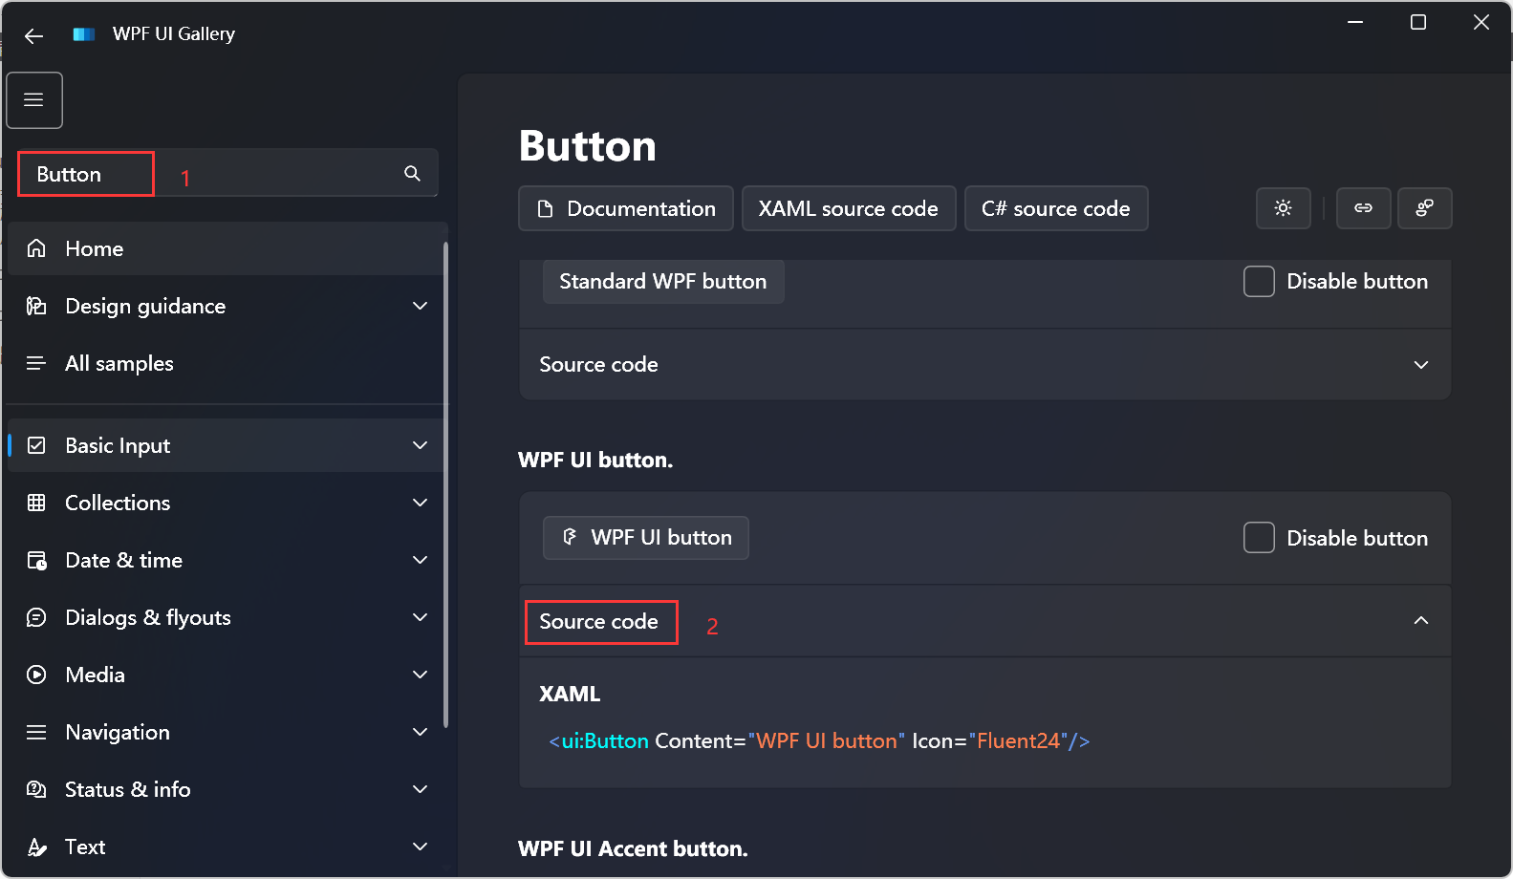1513x879 pixels.
Task: Open the Documentation button
Action: pos(626,208)
